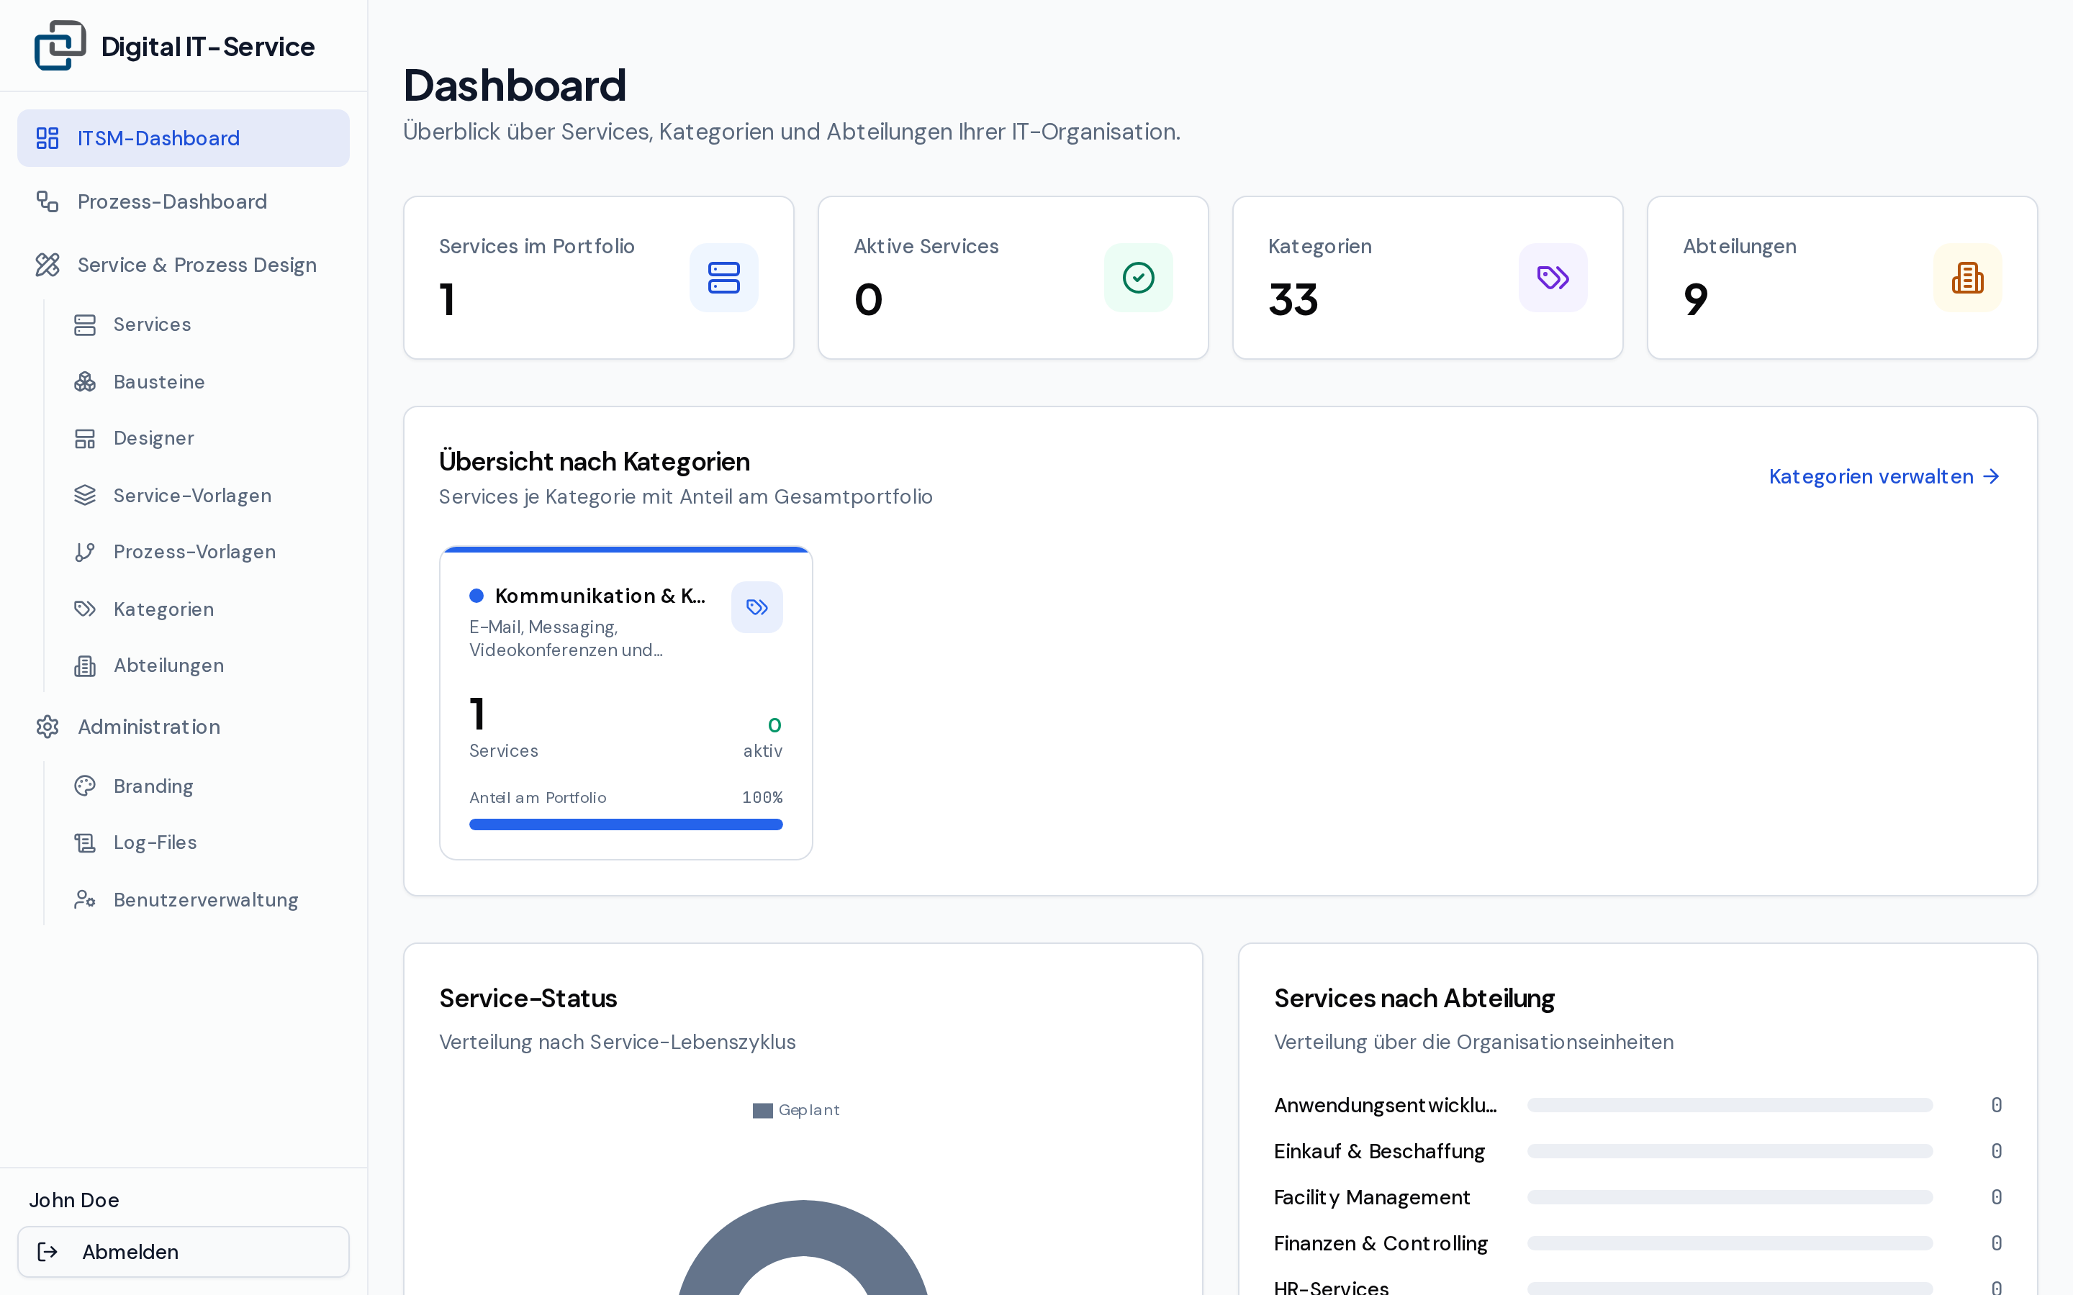Click the tag icon in Kommunikation category card
The image size is (2073, 1295).
coord(757,607)
